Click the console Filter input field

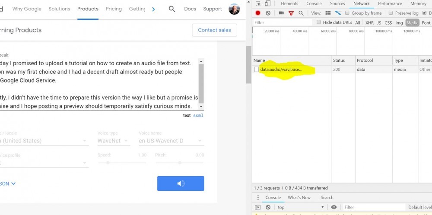(x=373, y=207)
